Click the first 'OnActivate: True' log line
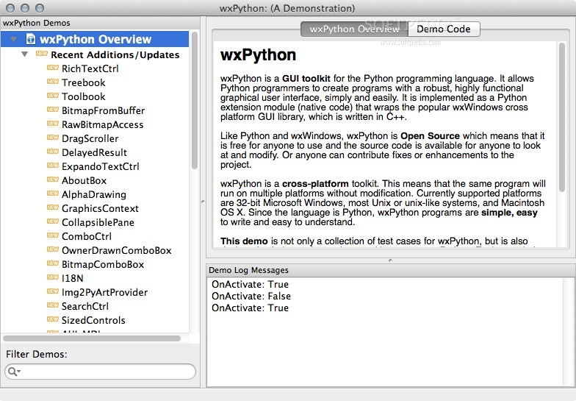The width and height of the screenshot is (576, 401). tap(250, 284)
